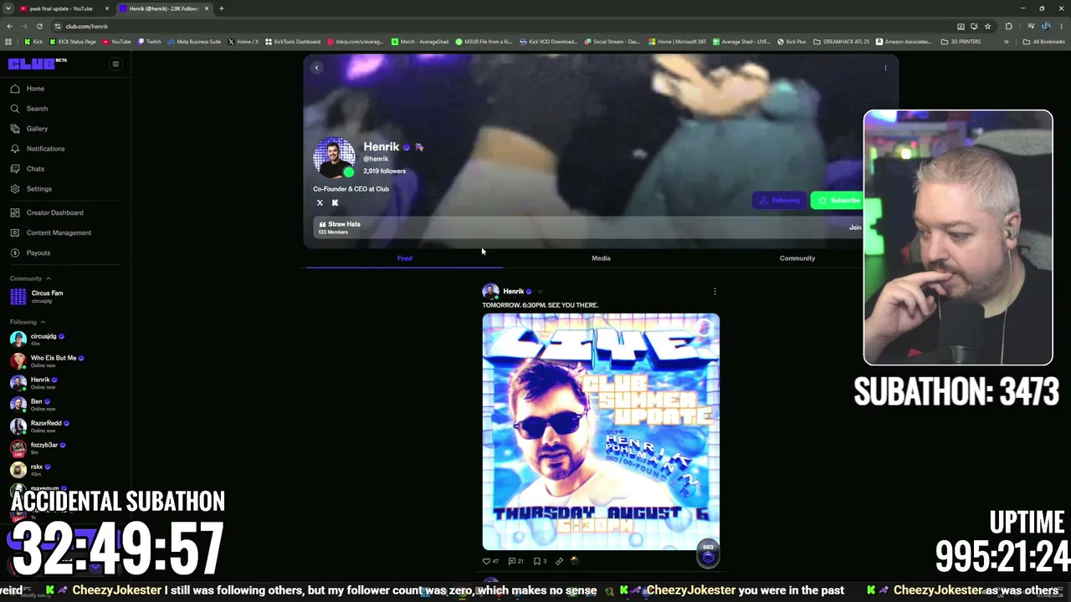The width and height of the screenshot is (1071, 602).
Task: Open the Straw Hats community row
Action: coord(588,227)
